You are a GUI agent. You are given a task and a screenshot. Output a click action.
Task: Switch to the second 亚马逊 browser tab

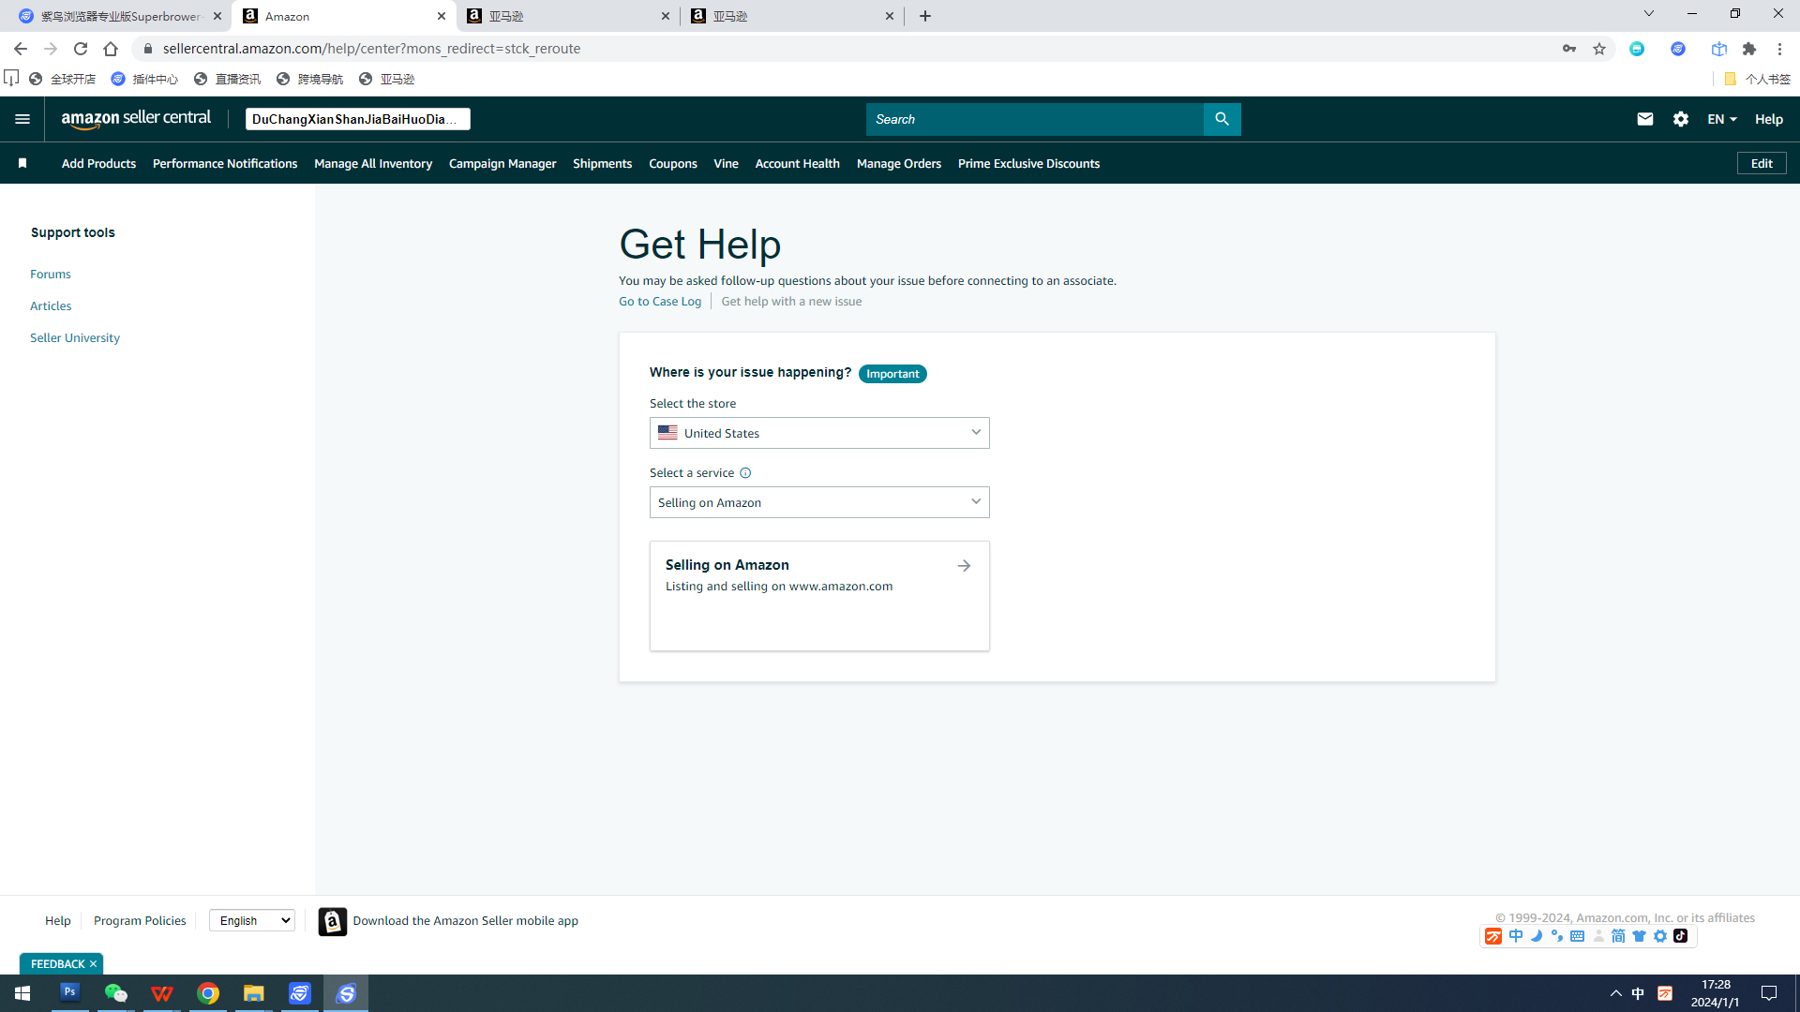coord(792,16)
